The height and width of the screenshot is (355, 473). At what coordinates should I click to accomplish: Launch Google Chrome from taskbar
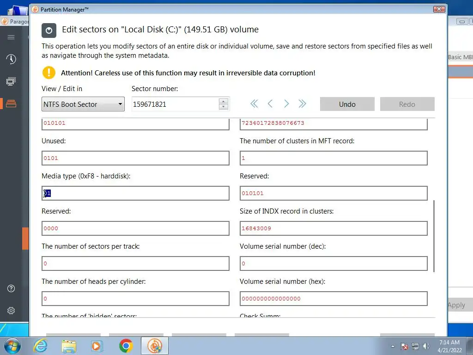126,346
